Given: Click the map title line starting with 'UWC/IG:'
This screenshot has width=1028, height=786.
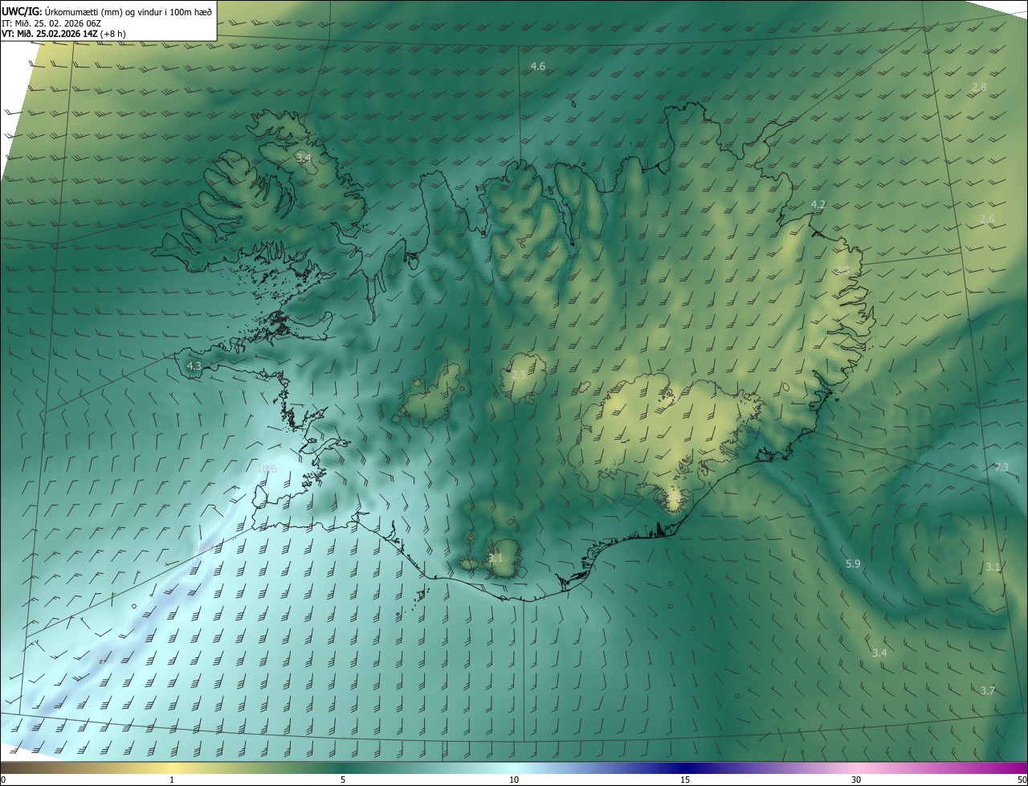Looking at the screenshot, I should click(x=107, y=11).
